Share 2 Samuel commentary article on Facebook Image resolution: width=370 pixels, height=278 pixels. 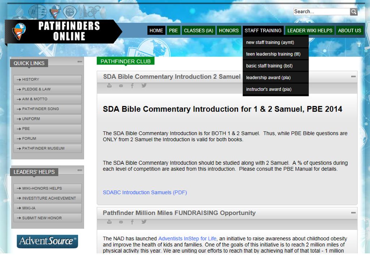132,85
